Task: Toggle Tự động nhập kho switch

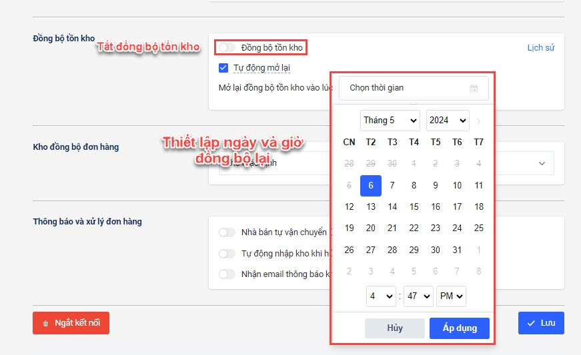Action: coord(227,254)
